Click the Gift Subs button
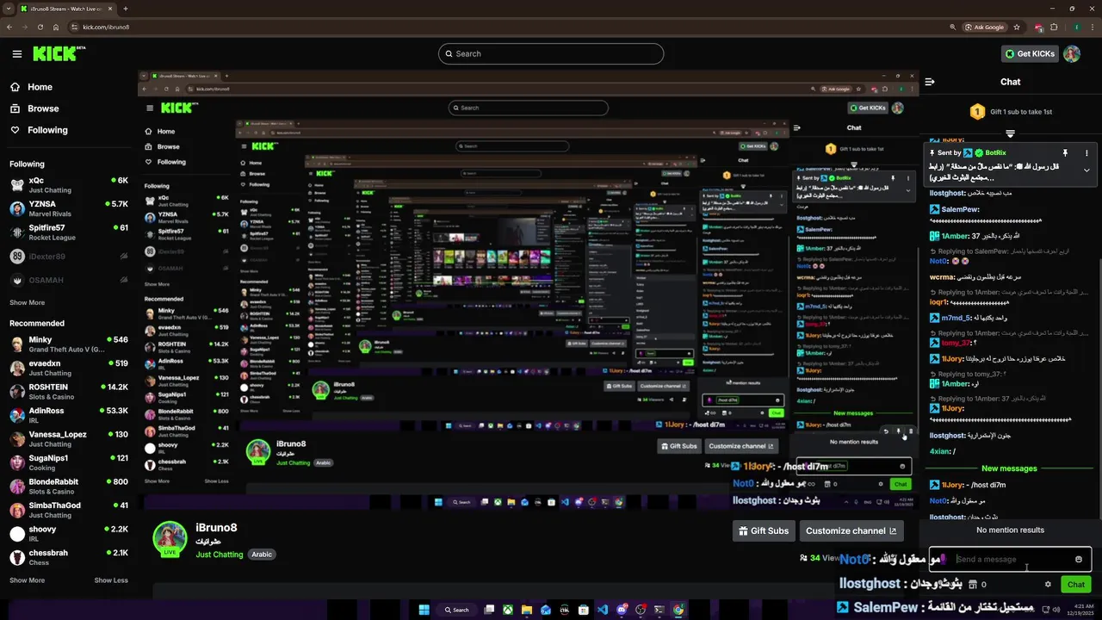 click(x=764, y=530)
